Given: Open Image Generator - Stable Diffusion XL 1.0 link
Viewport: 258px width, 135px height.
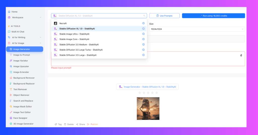Looking at the screenshot, I should 147,87.
